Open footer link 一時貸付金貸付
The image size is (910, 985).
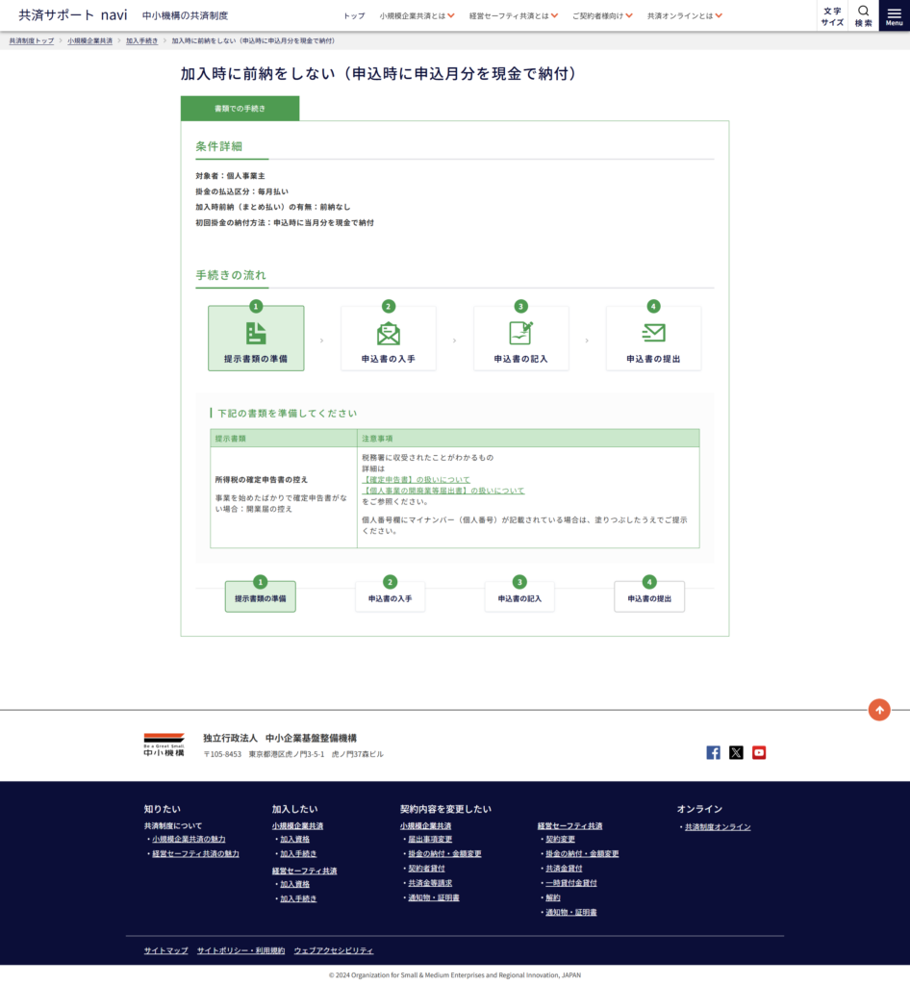[x=571, y=883]
